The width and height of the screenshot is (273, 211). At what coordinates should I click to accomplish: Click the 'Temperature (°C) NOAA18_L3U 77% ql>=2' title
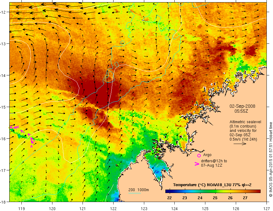pyautogui.click(x=212, y=185)
